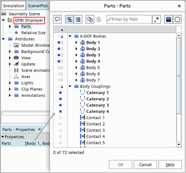Click the Cancel button
The width and height of the screenshot is (186, 173).
pyautogui.click(x=145, y=165)
